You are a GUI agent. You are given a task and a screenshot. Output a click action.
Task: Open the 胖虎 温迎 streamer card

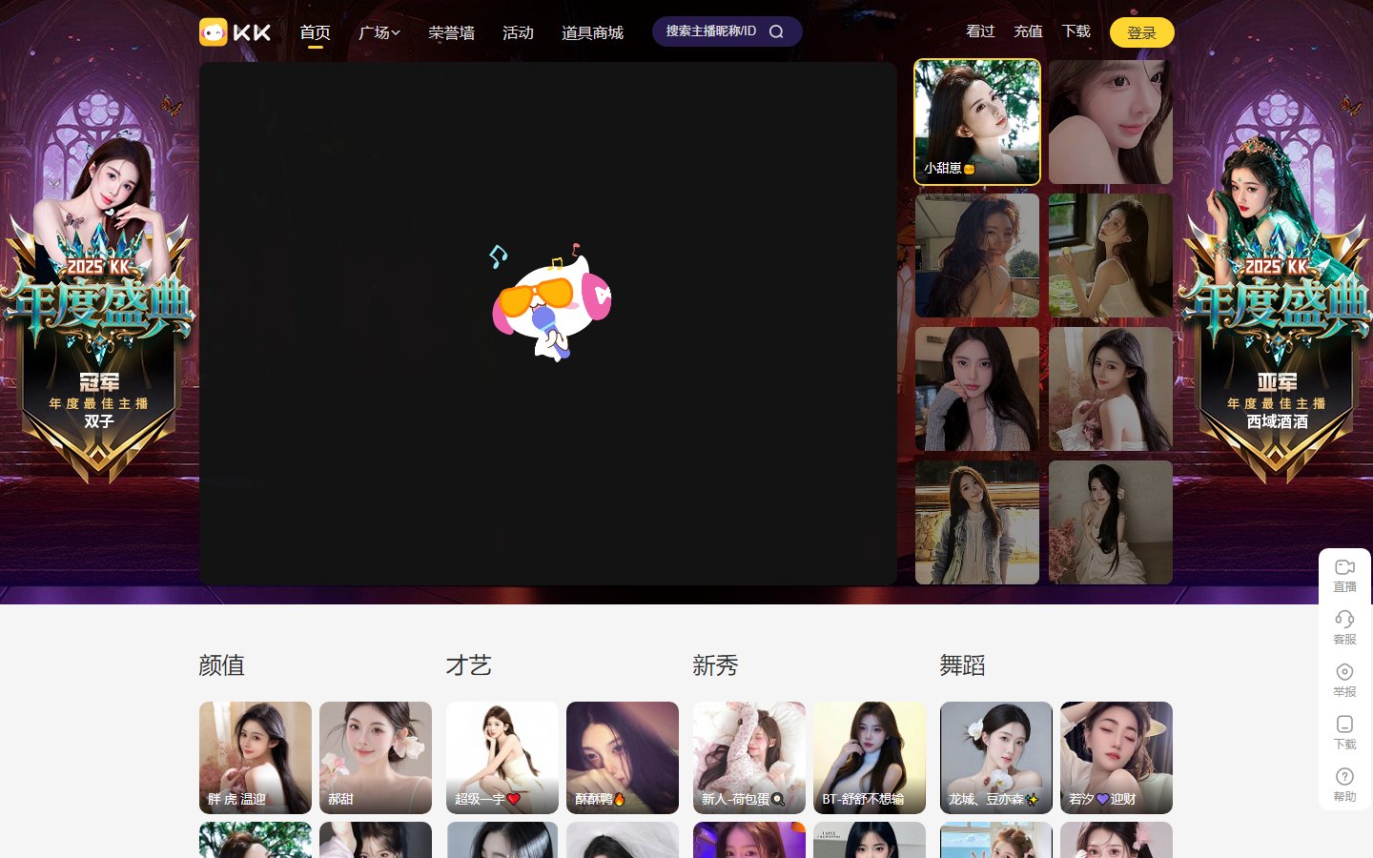256,758
